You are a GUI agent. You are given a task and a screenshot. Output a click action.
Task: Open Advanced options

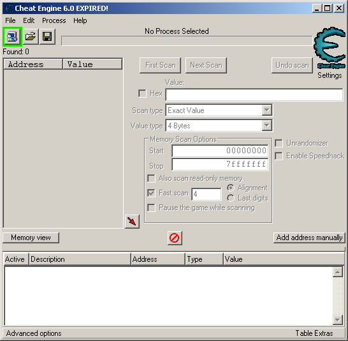click(x=34, y=333)
